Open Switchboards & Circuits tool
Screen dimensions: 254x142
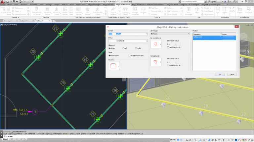pos(37,11)
